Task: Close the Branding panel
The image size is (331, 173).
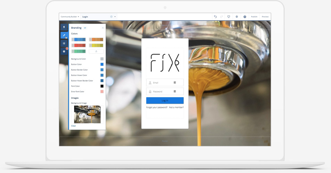Action: click(x=103, y=28)
